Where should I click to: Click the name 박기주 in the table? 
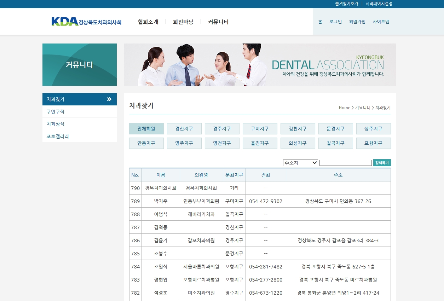161,201
